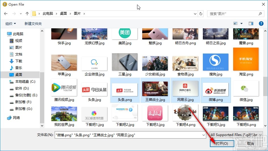Image resolution: width=268 pixels, height=151 pixels.
Task: Select the 明日方舟.png file
Action: 186,37
